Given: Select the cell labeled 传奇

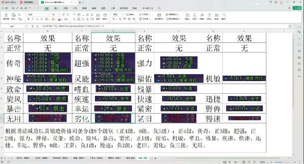Looking at the screenshot, I should click(x=13, y=63).
